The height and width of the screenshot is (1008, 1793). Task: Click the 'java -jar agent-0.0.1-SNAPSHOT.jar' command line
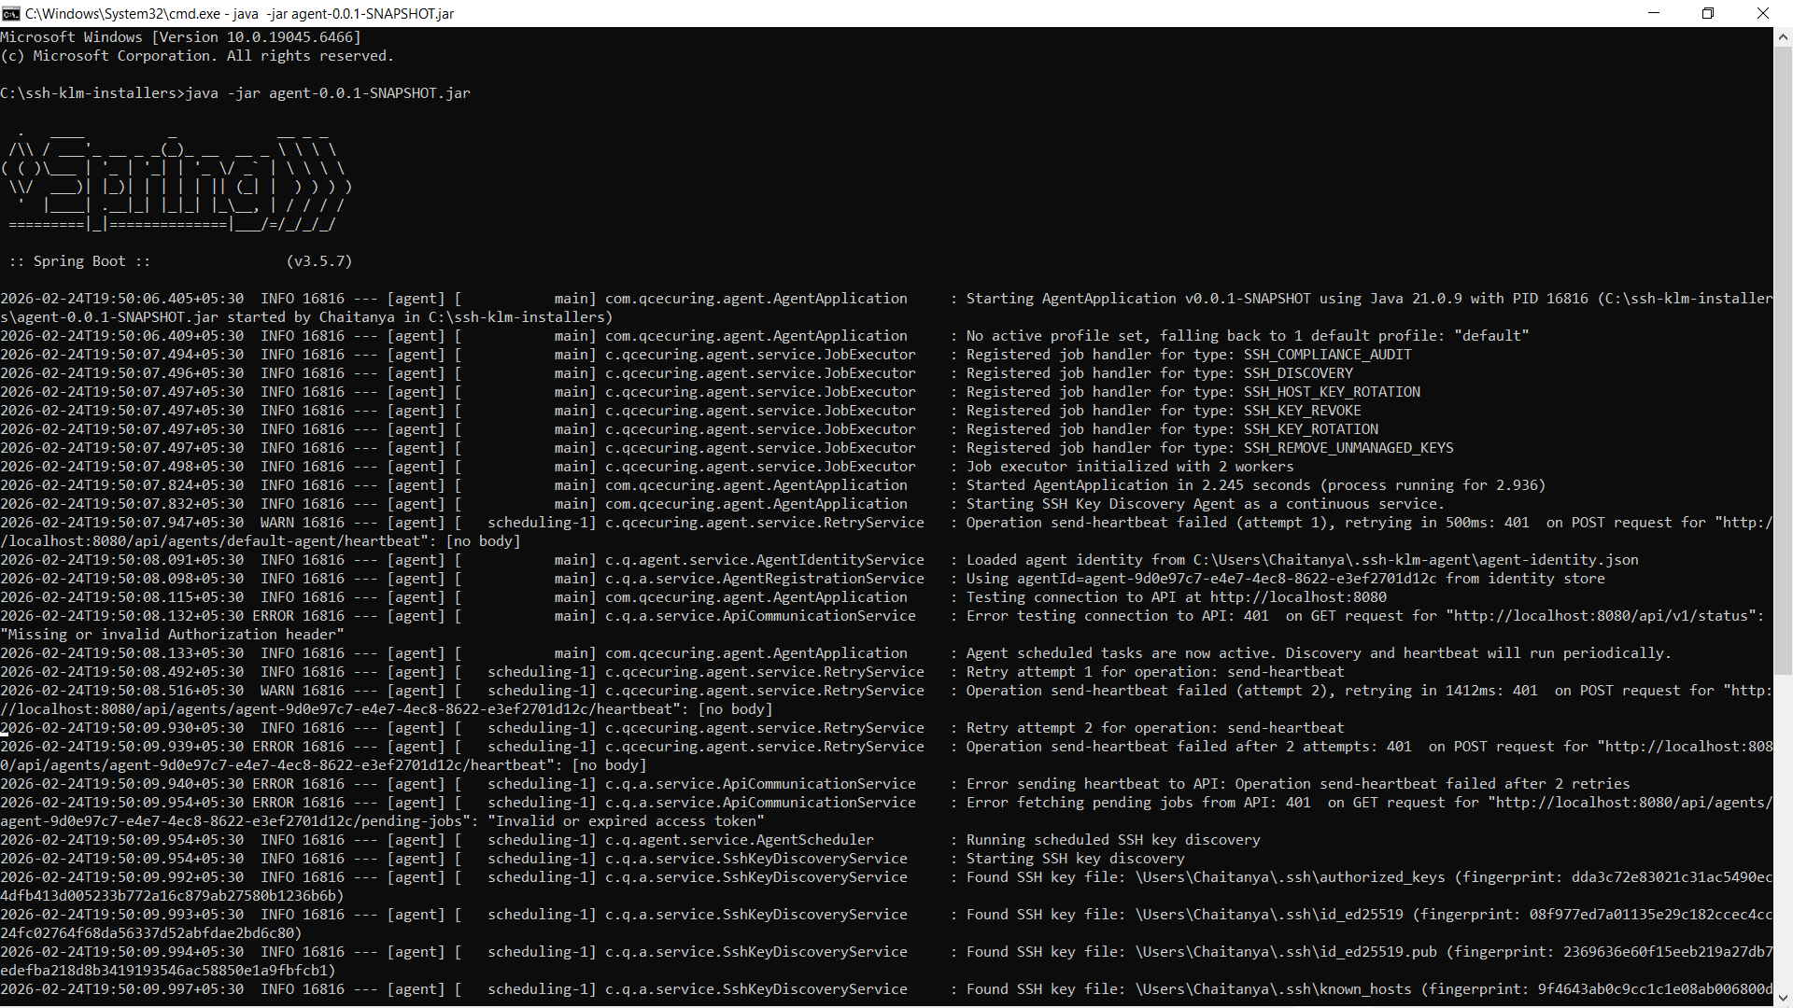tap(327, 92)
